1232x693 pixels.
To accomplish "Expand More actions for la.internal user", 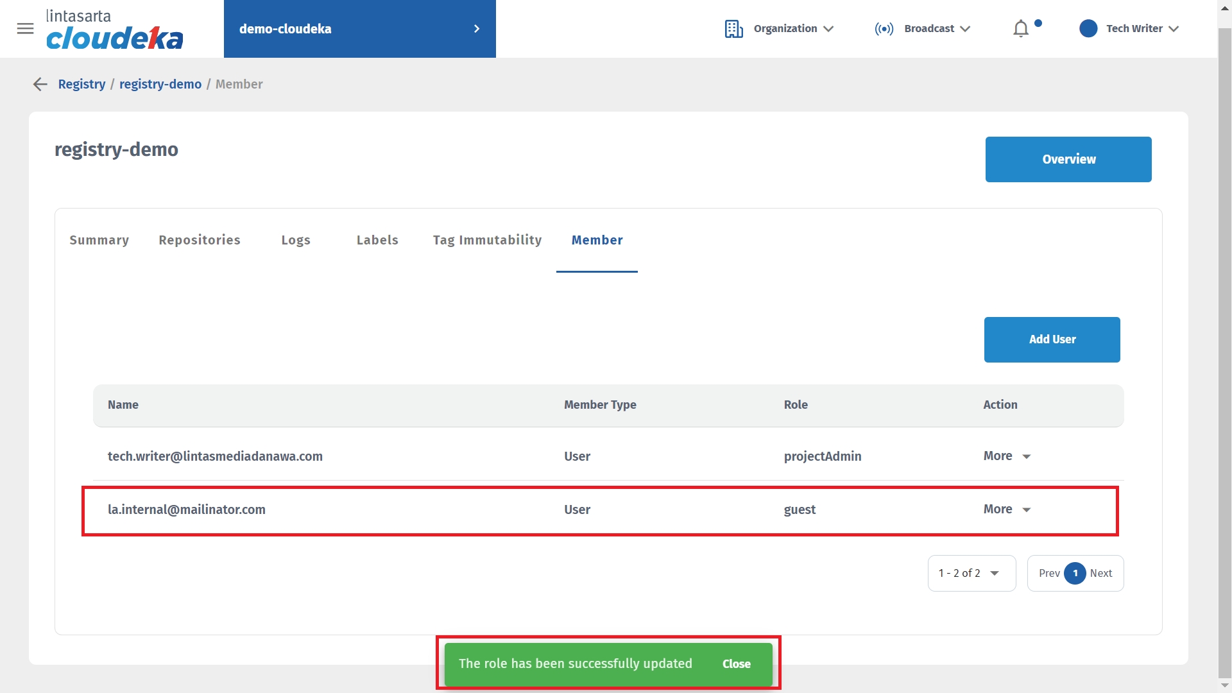I will point(1006,509).
